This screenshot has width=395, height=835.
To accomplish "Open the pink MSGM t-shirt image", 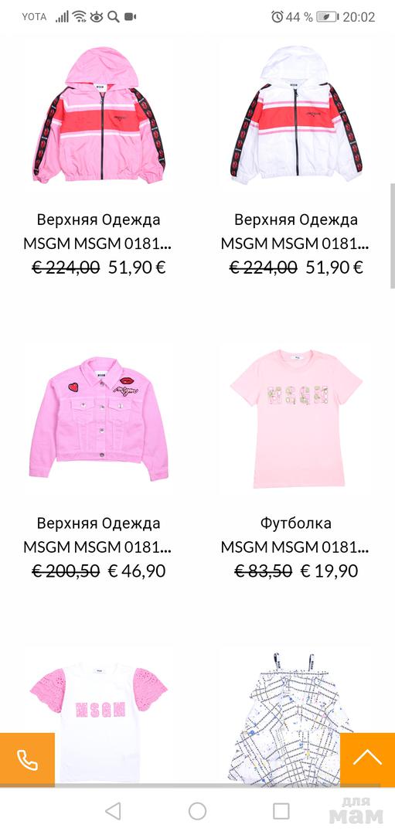I will [x=296, y=418].
